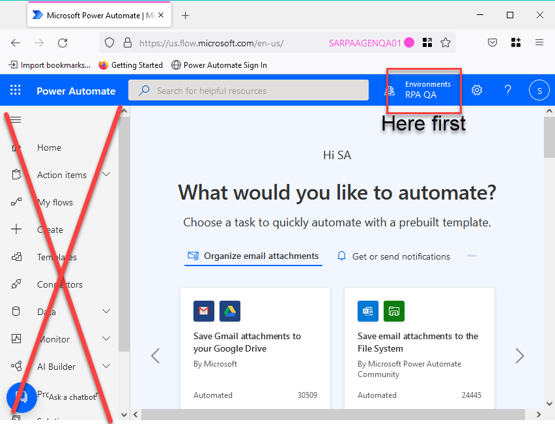Open the app launcher waffle icon

coord(15,90)
